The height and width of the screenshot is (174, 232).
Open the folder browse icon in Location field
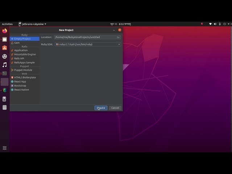click(118, 37)
